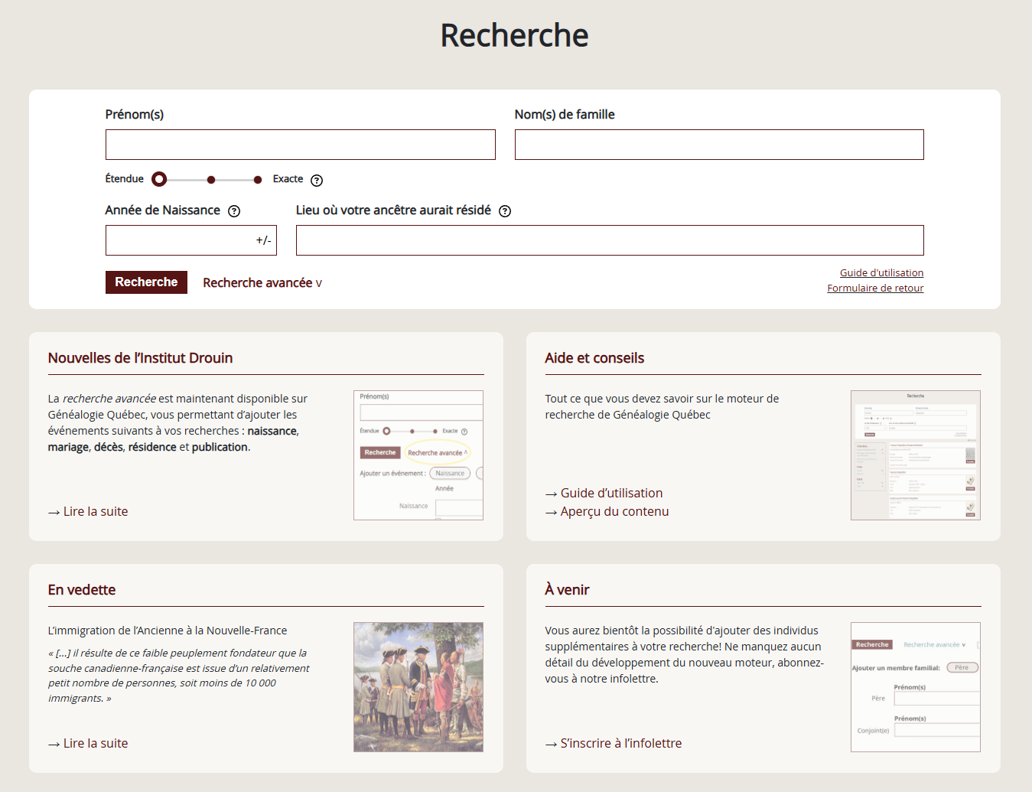Open Lire la suite under Nouvelles
Viewport: 1032px width, 792px height.
95,512
